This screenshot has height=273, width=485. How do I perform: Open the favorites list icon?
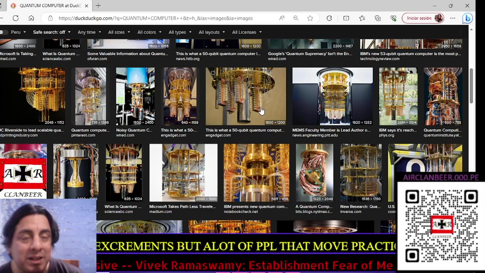362,18
